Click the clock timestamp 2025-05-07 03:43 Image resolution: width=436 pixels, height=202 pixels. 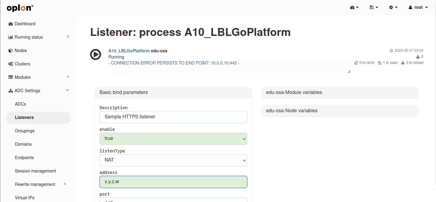[x=406, y=50]
